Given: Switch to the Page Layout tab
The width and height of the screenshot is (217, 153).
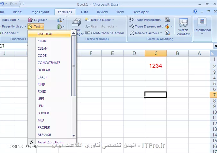Looking at the screenshot, I should coord(40,12).
